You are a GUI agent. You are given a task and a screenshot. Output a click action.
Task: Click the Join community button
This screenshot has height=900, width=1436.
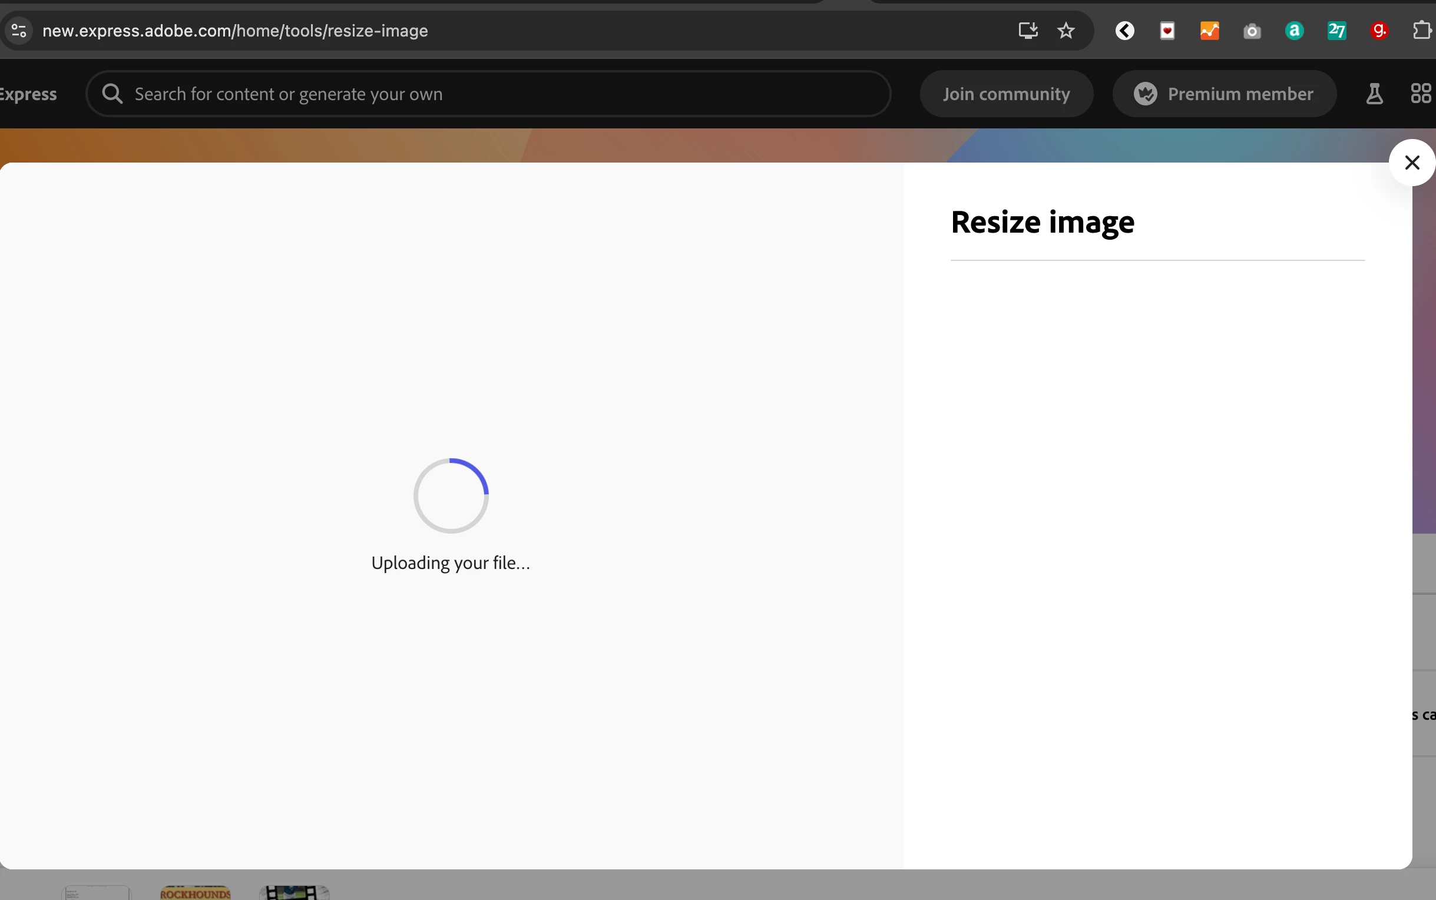click(x=1006, y=94)
